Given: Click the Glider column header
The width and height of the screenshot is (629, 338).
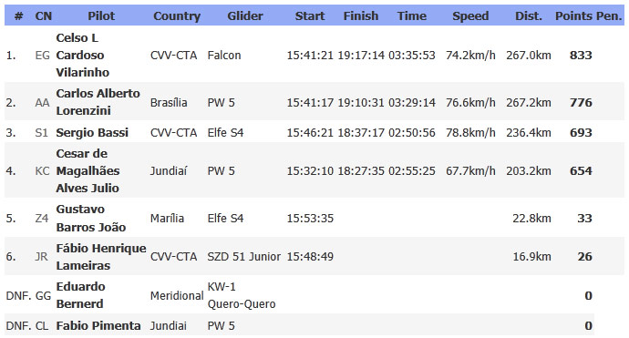Looking at the screenshot, I should click(245, 15).
